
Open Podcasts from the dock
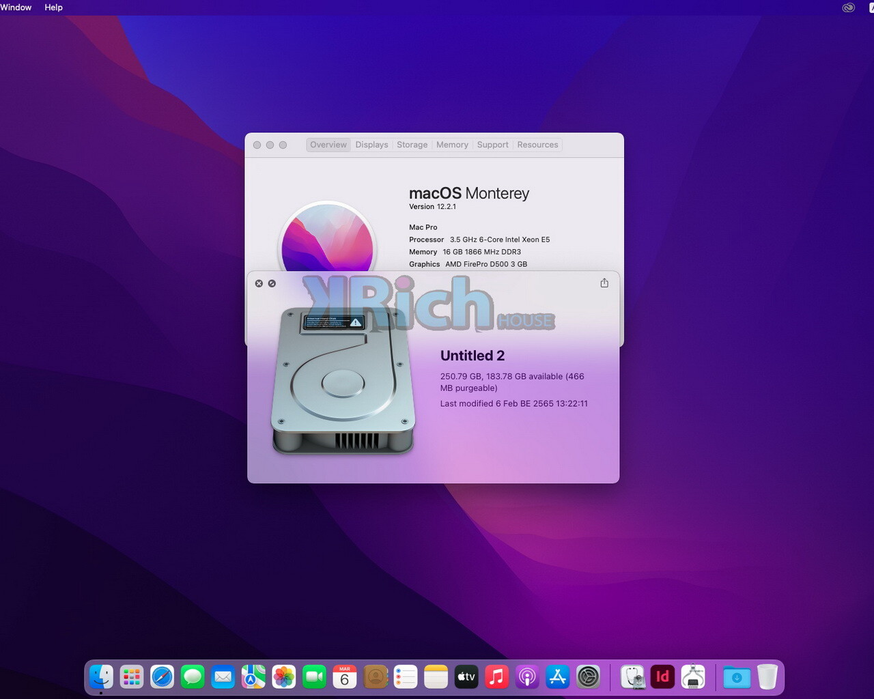(527, 677)
